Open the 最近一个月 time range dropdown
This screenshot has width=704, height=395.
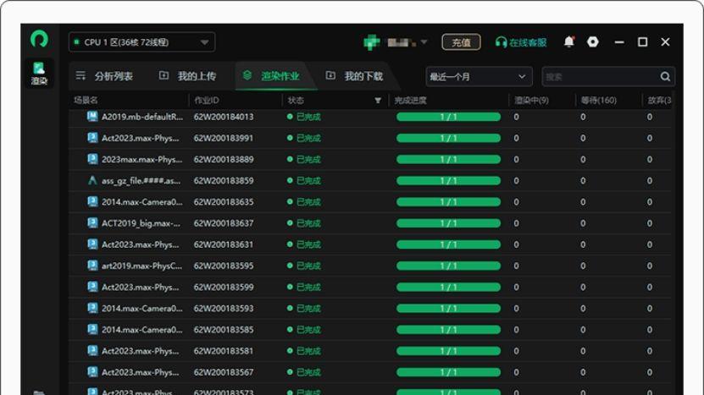tap(479, 77)
